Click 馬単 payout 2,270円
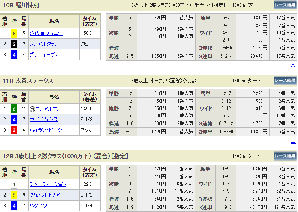This screenshot has height=212, width=298. pyautogui.click(x=260, y=93)
